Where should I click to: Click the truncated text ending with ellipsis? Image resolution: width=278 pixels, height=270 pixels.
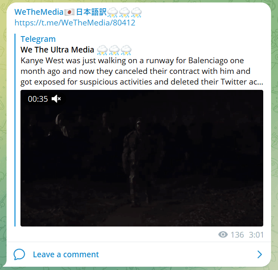click(x=141, y=82)
